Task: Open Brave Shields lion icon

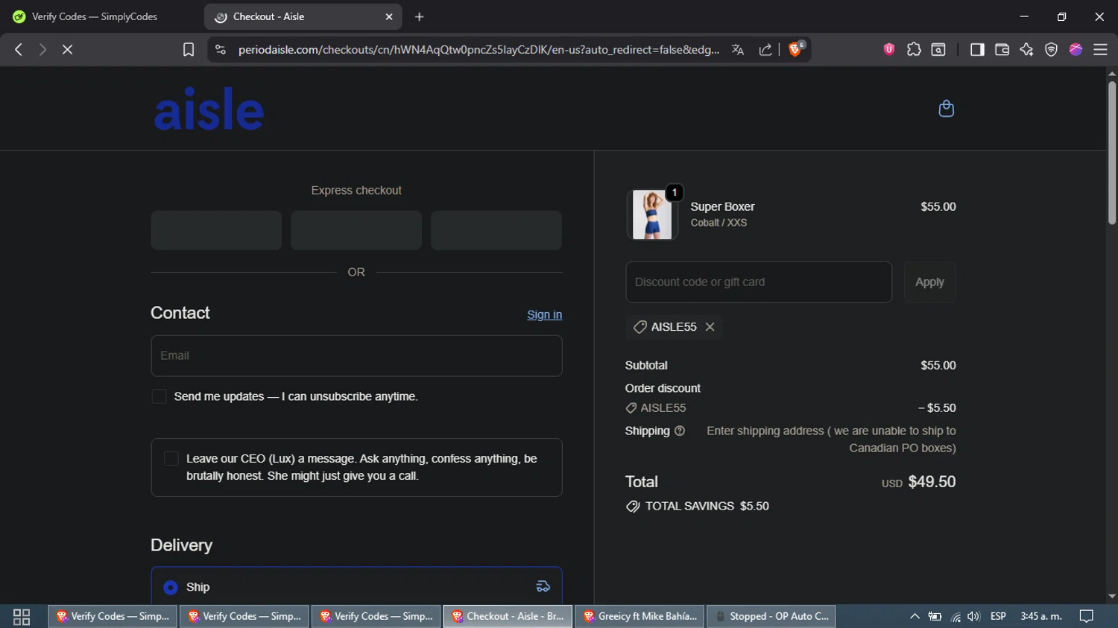Action: (796, 48)
